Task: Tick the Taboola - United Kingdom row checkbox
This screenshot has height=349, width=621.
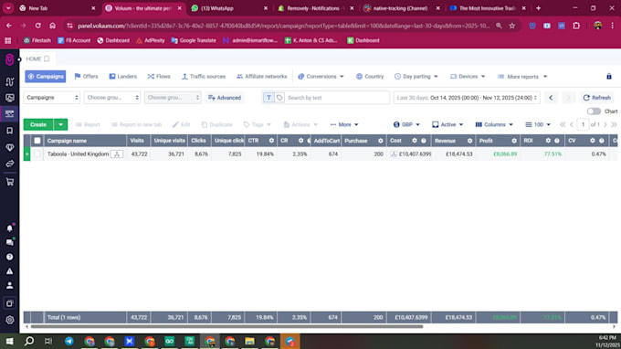Action: (37, 154)
